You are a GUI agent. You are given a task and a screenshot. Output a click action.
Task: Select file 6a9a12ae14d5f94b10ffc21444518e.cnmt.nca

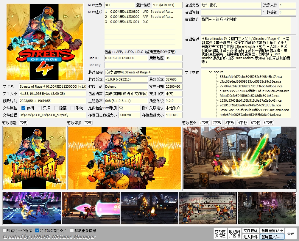[254, 110]
